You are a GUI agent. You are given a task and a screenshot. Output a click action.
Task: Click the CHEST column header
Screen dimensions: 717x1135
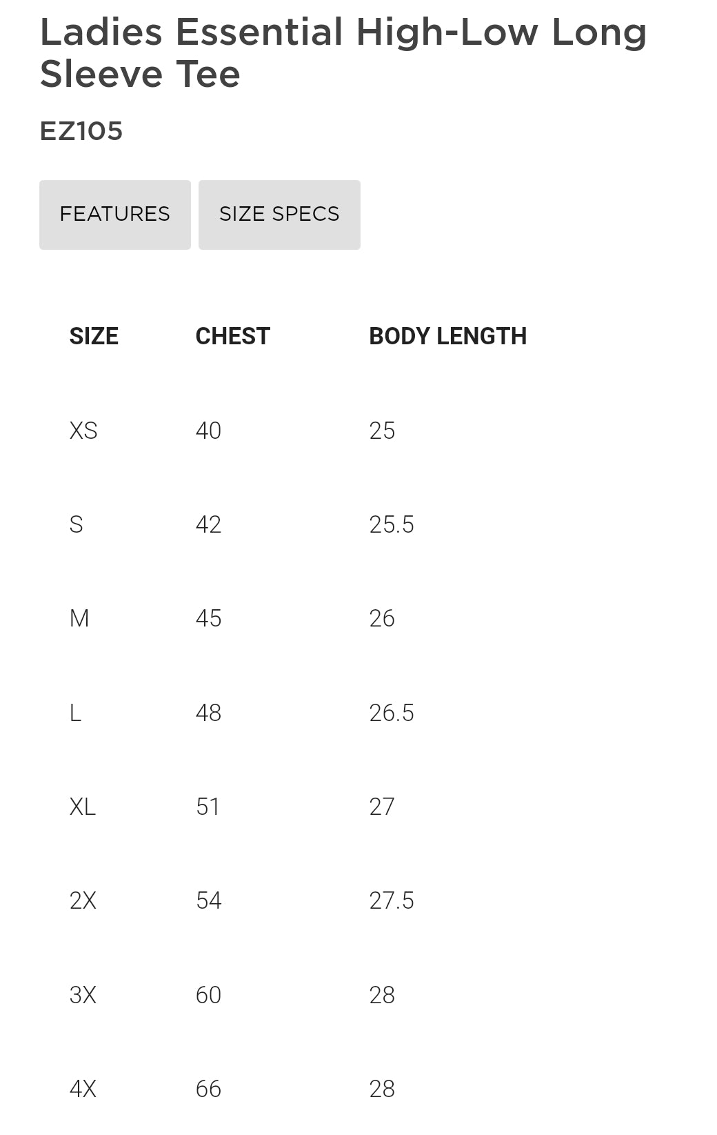coord(232,336)
